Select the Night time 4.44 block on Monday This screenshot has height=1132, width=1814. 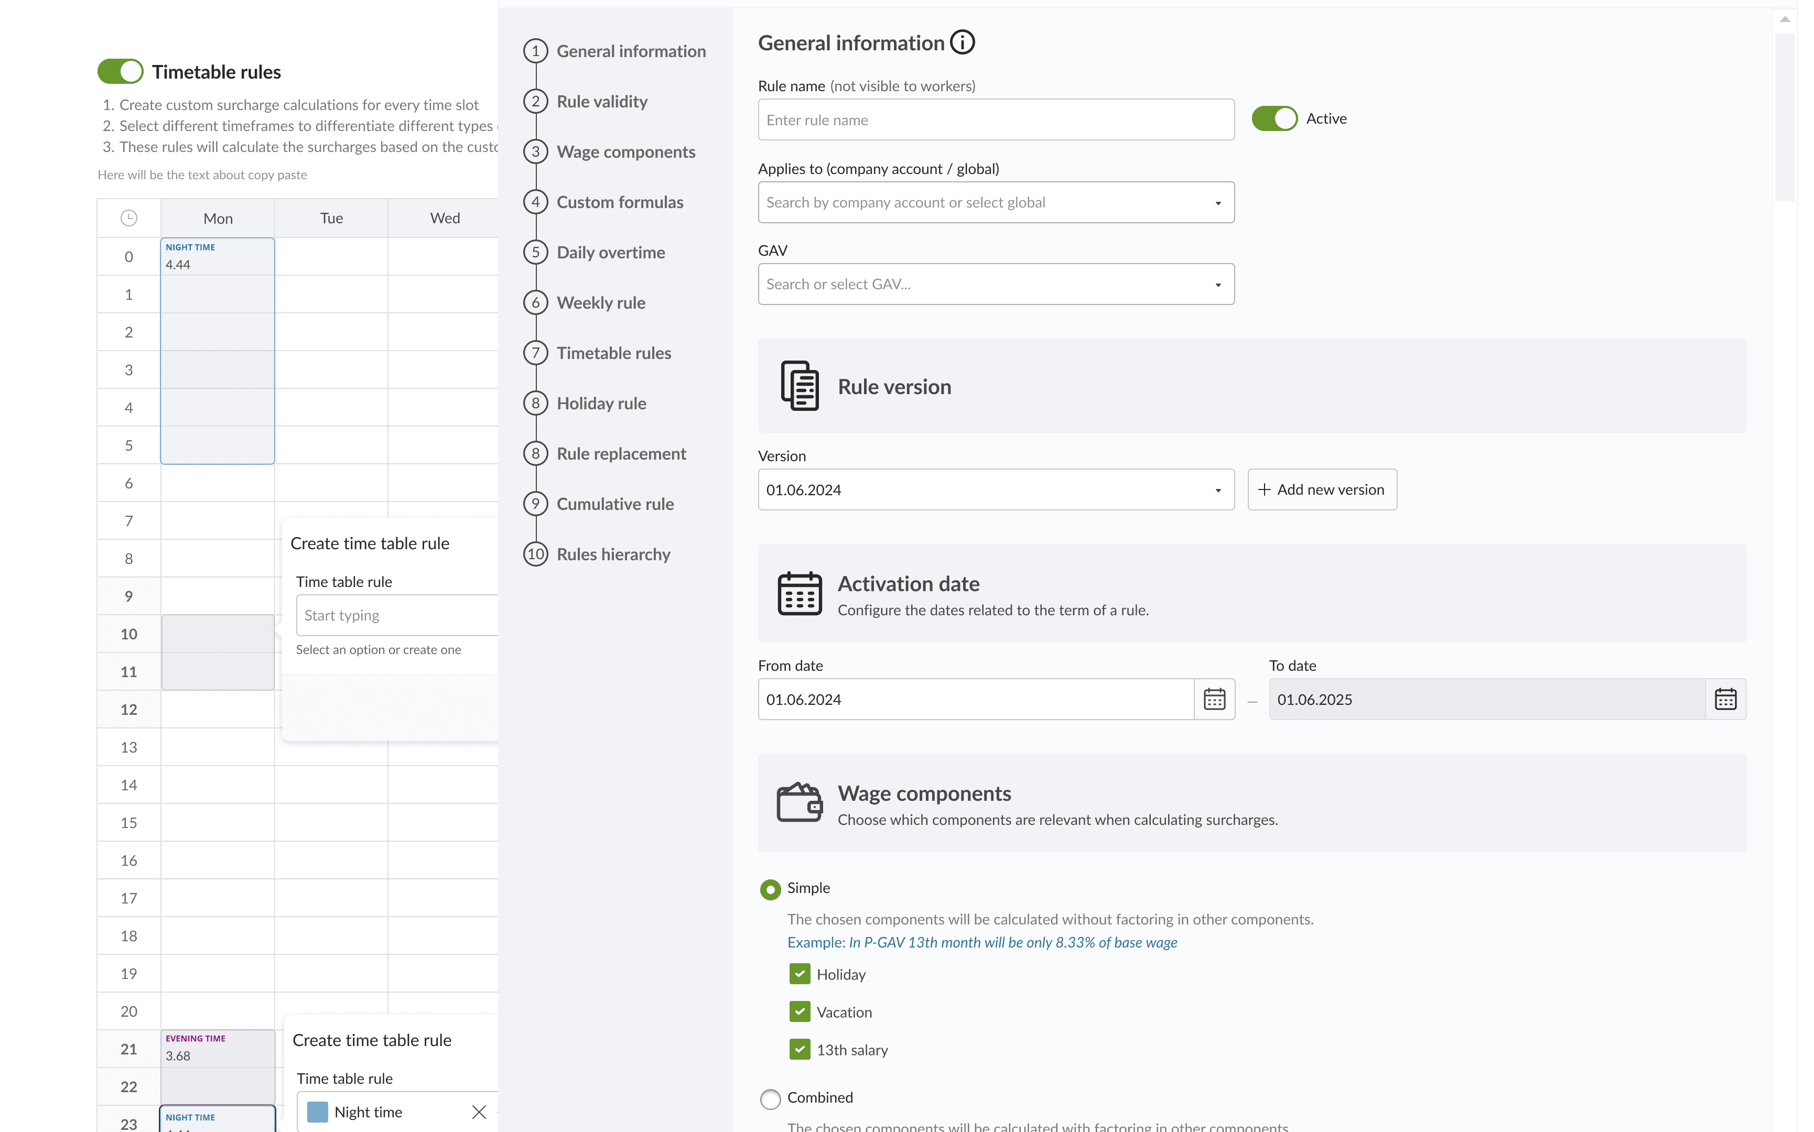[x=217, y=351]
